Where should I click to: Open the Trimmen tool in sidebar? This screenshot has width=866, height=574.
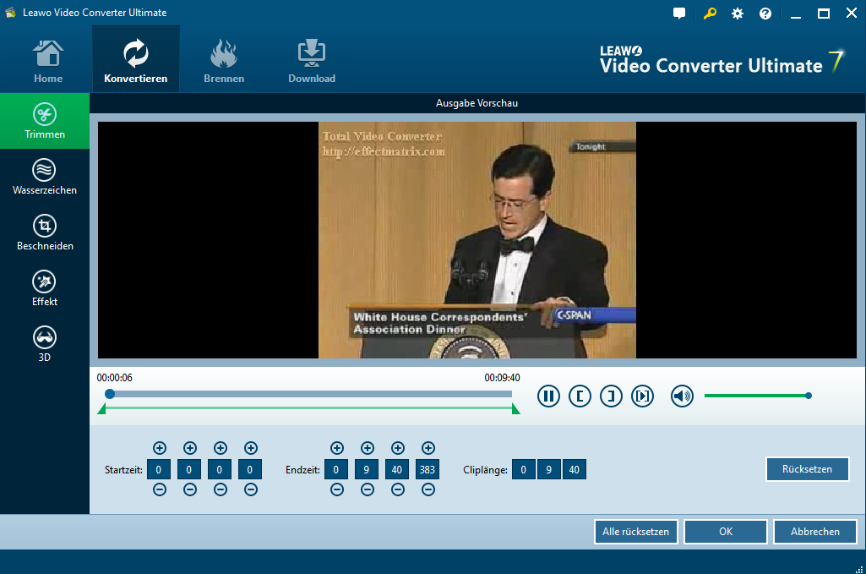click(45, 121)
